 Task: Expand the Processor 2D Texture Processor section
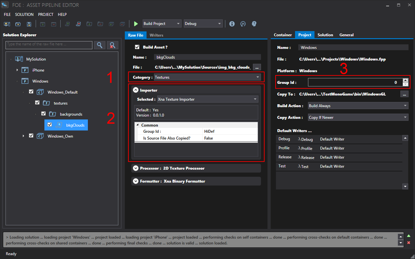(x=136, y=168)
